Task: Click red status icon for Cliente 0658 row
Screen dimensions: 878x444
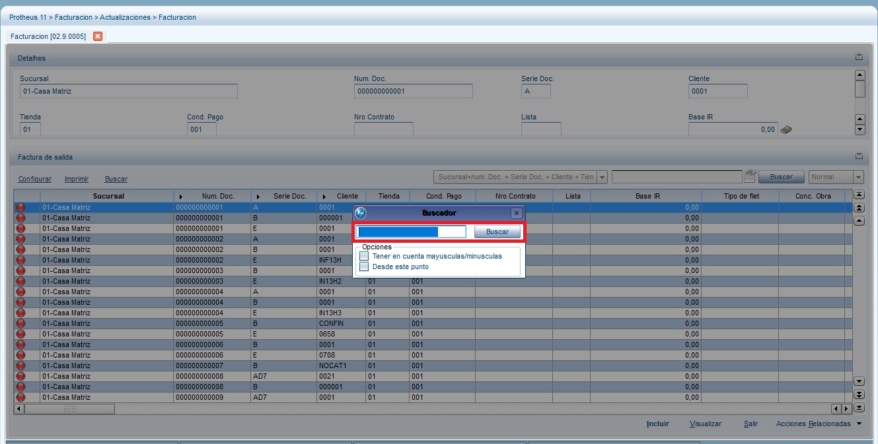Action: pyautogui.click(x=20, y=334)
